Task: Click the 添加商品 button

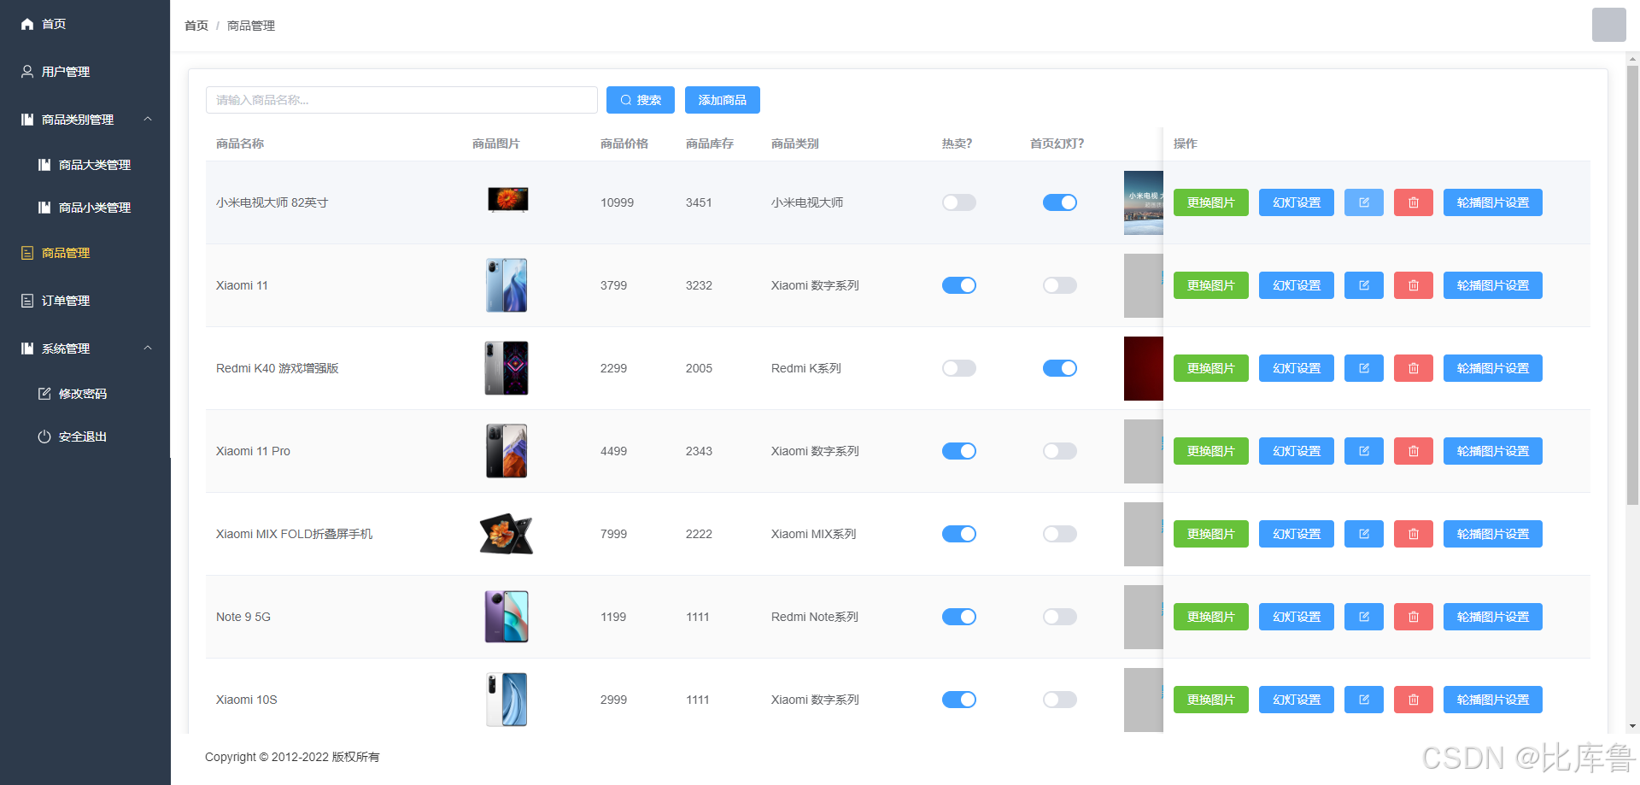Action: [722, 100]
